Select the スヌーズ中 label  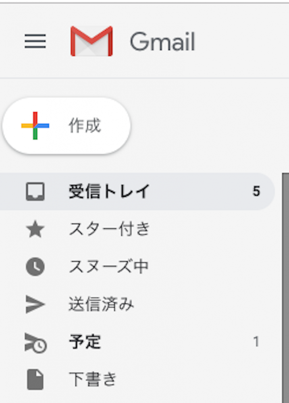(x=108, y=267)
